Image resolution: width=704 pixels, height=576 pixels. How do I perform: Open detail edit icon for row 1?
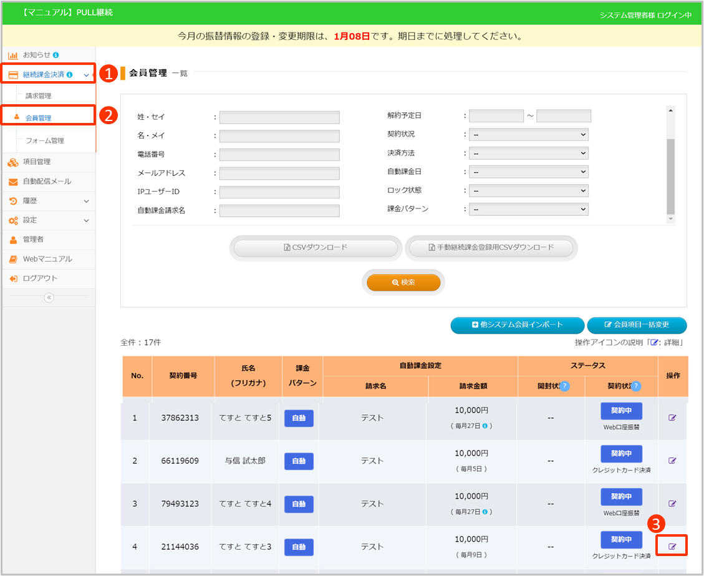tap(672, 417)
